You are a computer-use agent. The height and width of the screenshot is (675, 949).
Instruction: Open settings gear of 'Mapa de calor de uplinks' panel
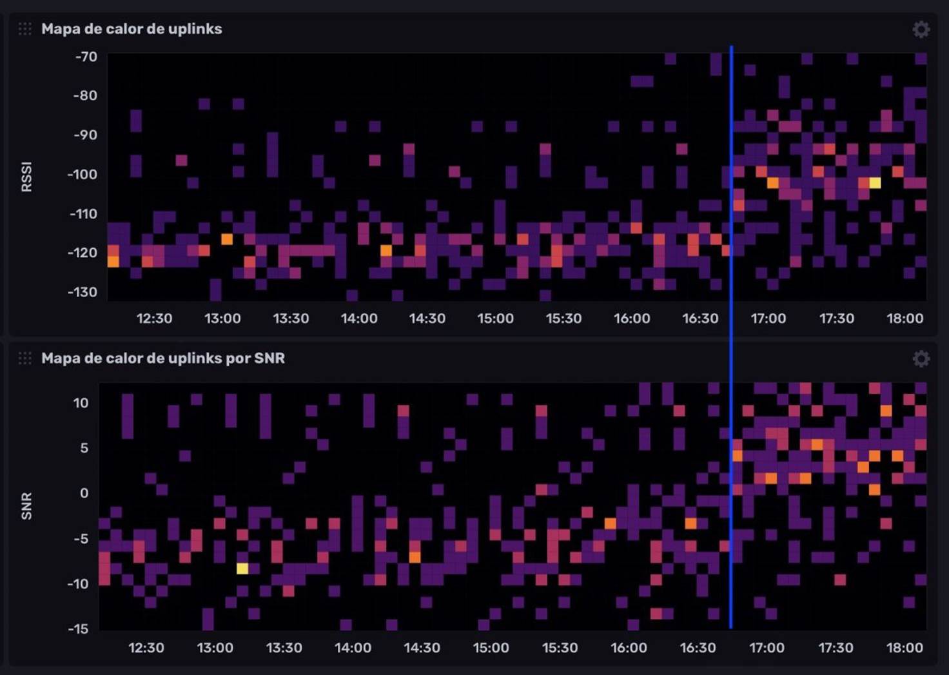click(x=921, y=29)
